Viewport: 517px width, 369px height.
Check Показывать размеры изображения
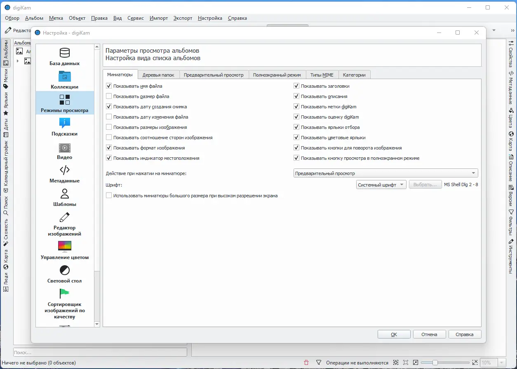click(x=109, y=127)
